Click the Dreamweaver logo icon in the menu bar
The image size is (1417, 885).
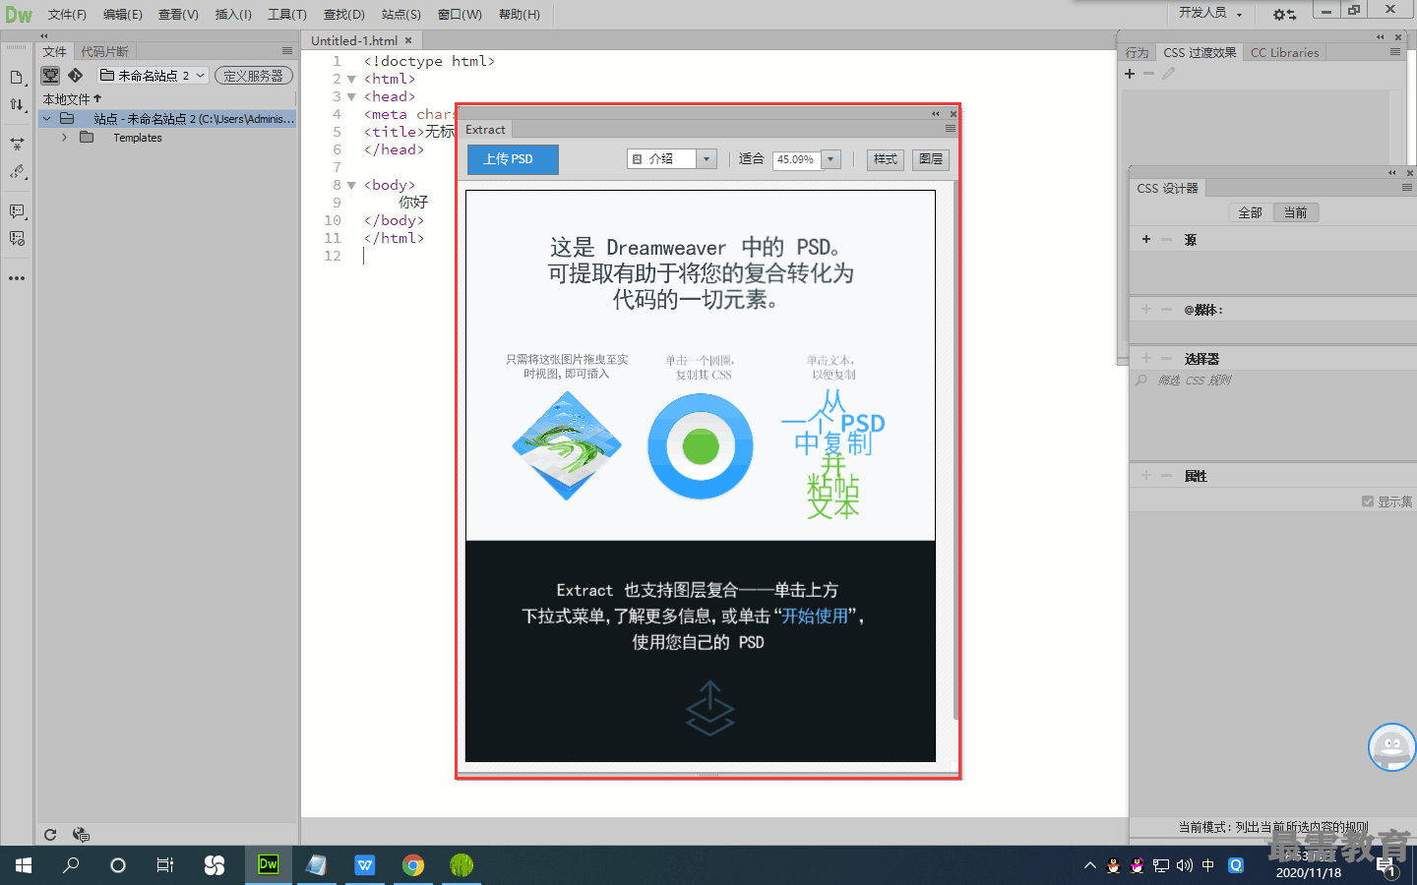click(x=19, y=15)
